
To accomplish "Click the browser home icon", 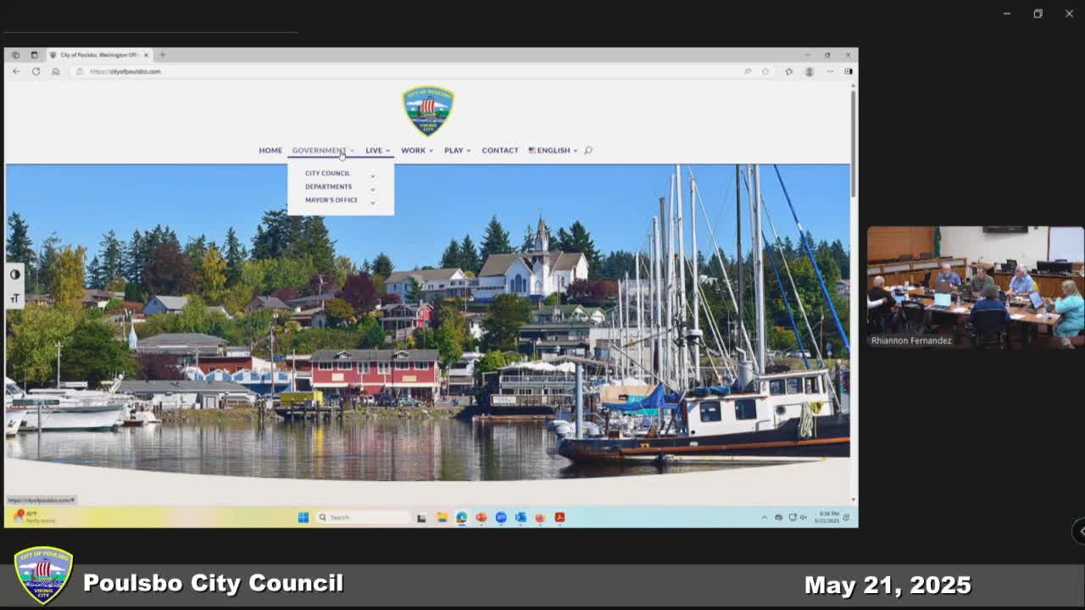I will click(x=56, y=71).
